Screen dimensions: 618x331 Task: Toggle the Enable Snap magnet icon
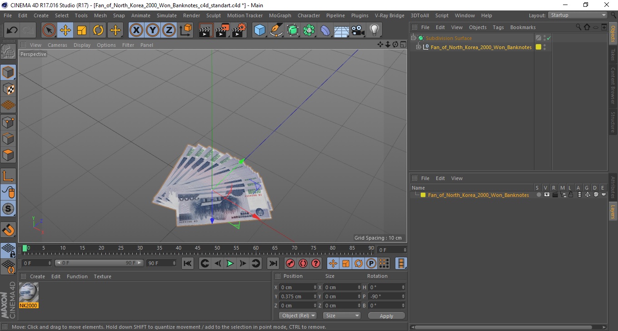8,230
